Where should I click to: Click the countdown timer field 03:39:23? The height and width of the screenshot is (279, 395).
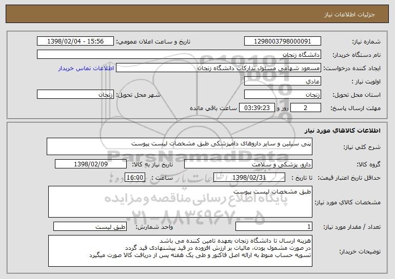(256, 108)
